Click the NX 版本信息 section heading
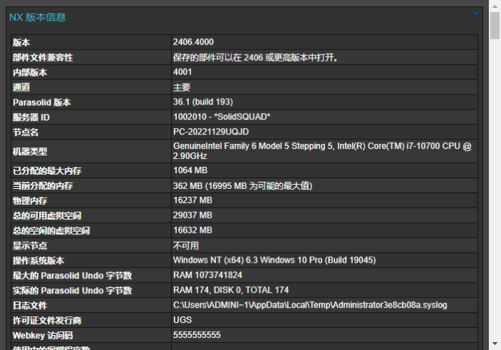 click(37, 17)
